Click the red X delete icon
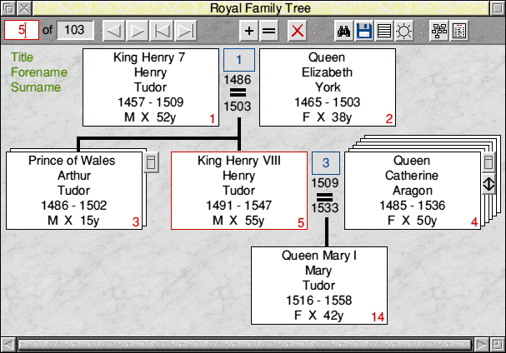Viewport: 506px width, 353px height. pos(297,31)
